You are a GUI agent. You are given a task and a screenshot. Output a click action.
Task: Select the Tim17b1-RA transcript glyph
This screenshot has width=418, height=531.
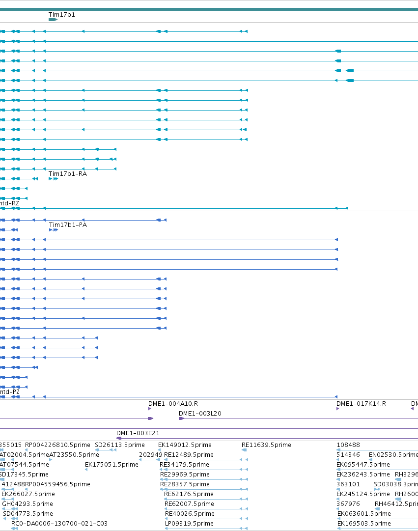pyautogui.click(x=53, y=179)
